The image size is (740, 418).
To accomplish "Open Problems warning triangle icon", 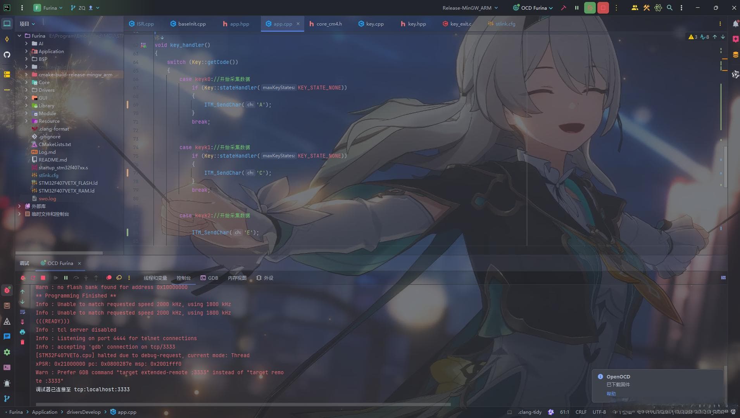I will [x=7, y=321].
